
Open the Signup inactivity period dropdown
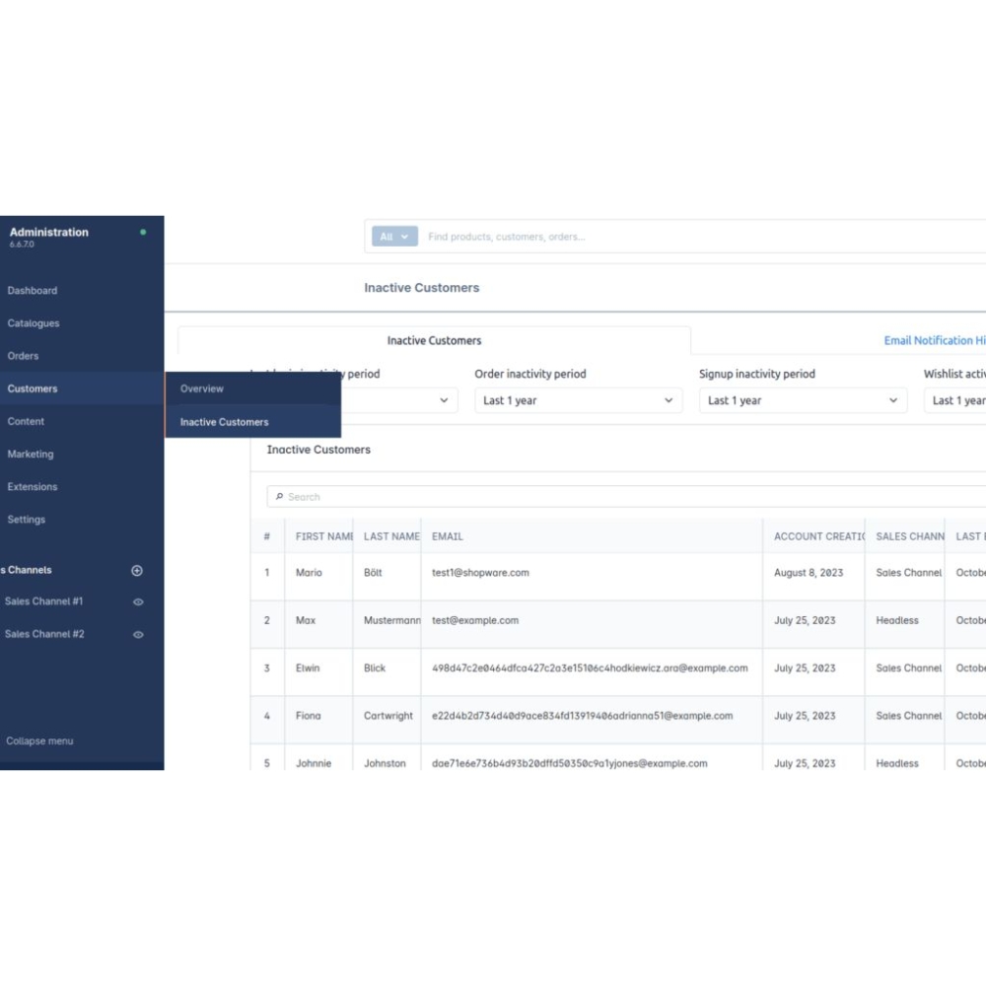[803, 400]
